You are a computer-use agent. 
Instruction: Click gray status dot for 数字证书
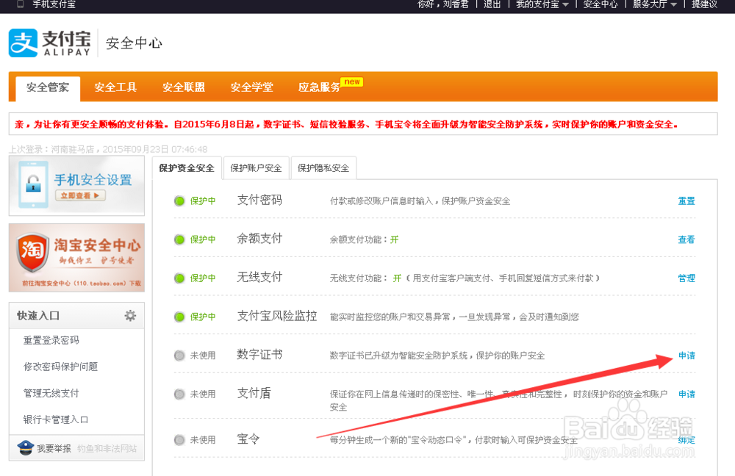pos(179,356)
